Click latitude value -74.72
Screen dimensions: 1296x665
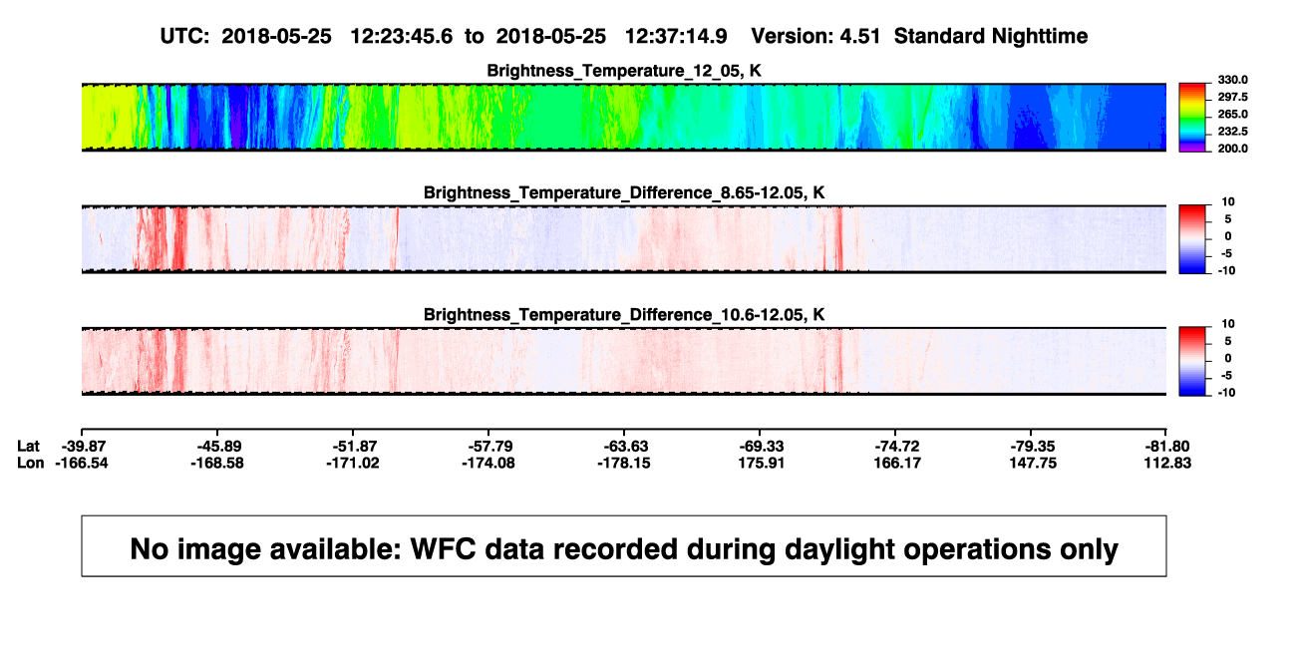click(896, 445)
